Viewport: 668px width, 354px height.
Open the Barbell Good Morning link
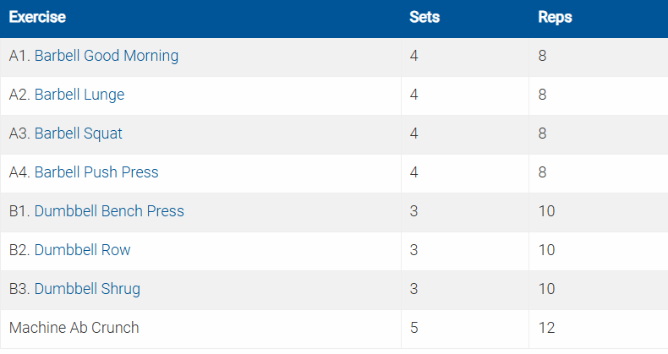point(107,56)
